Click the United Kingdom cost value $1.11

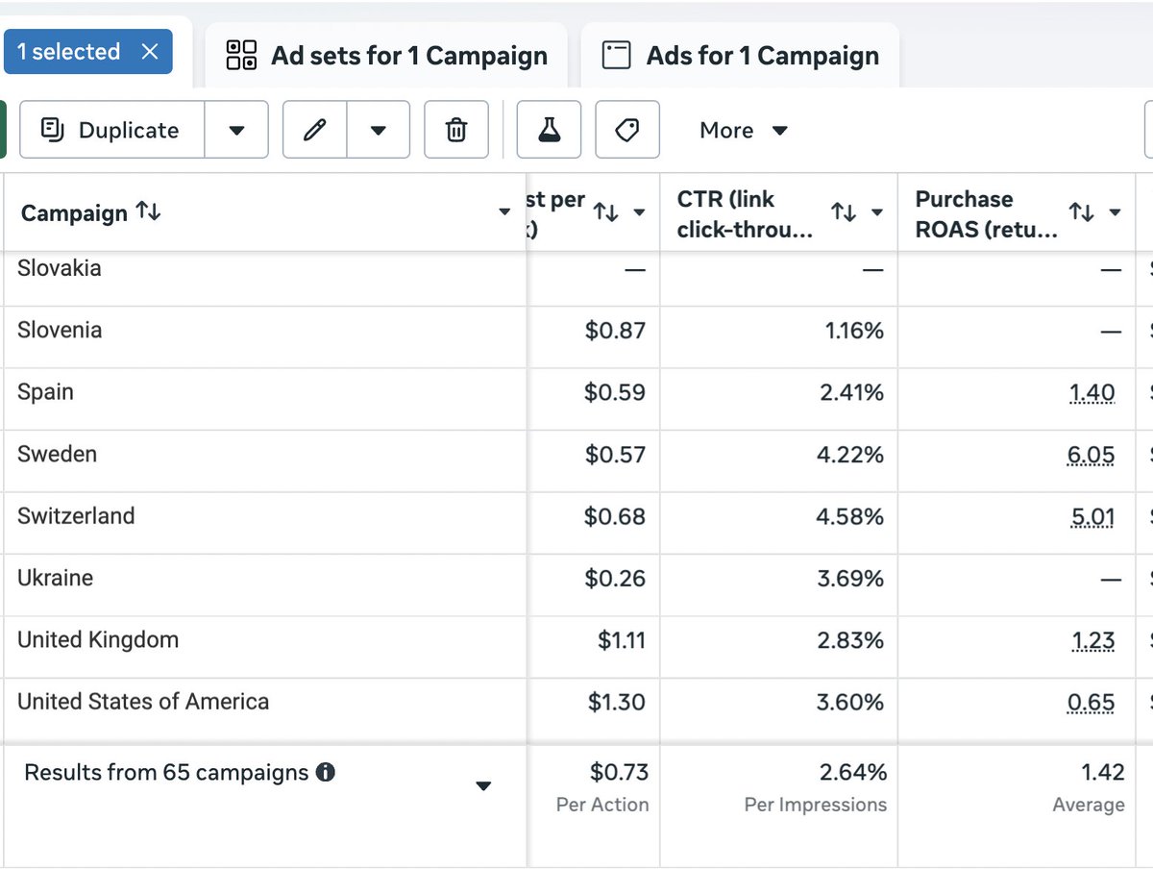pyautogui.click(x=622, y=640)
